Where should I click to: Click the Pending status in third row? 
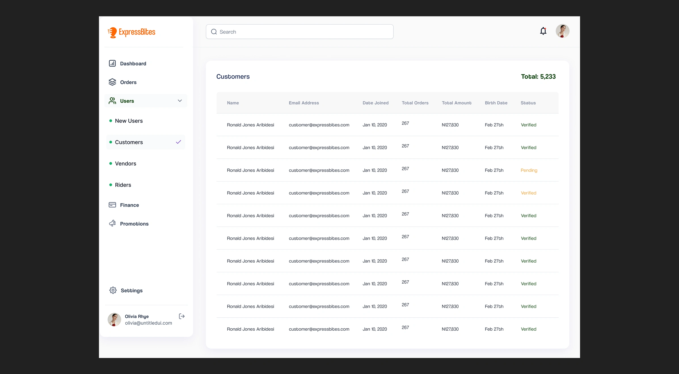529,170
